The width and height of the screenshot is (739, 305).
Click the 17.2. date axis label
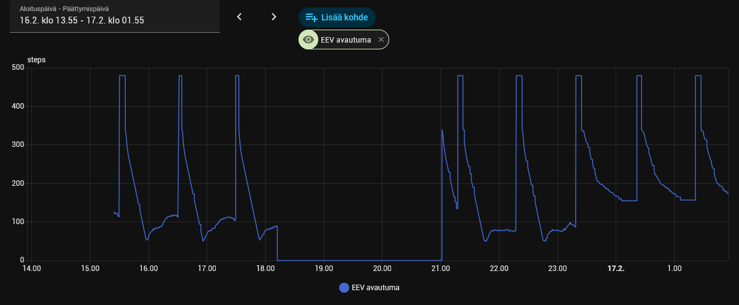616,269
